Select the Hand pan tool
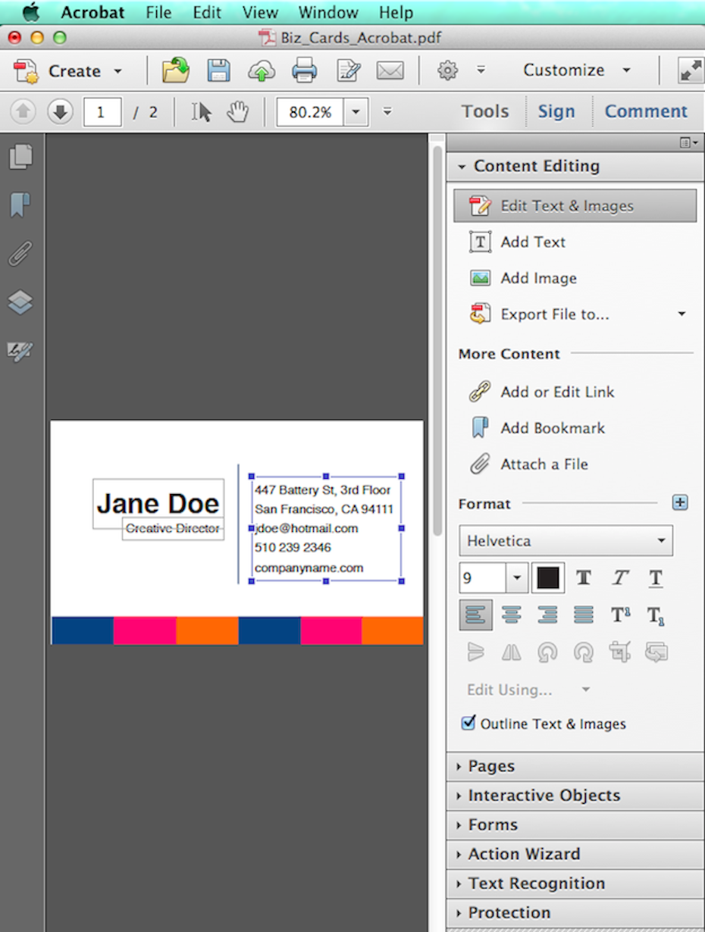The width and height of the screenshot is (705, 932). 237,112
